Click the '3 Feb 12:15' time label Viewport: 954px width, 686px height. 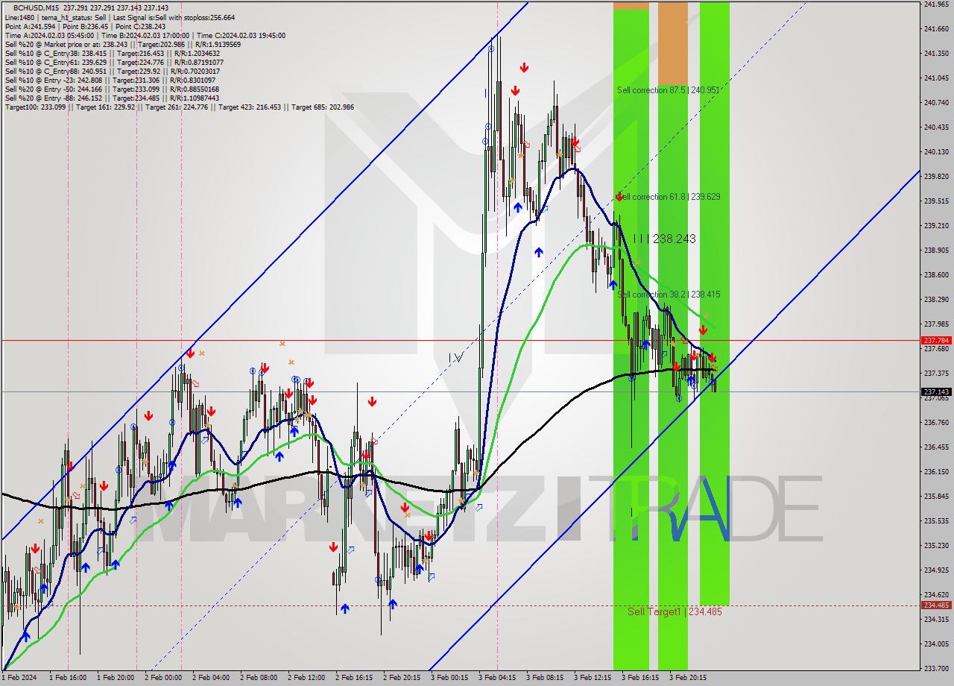click(x=593, y=678)
